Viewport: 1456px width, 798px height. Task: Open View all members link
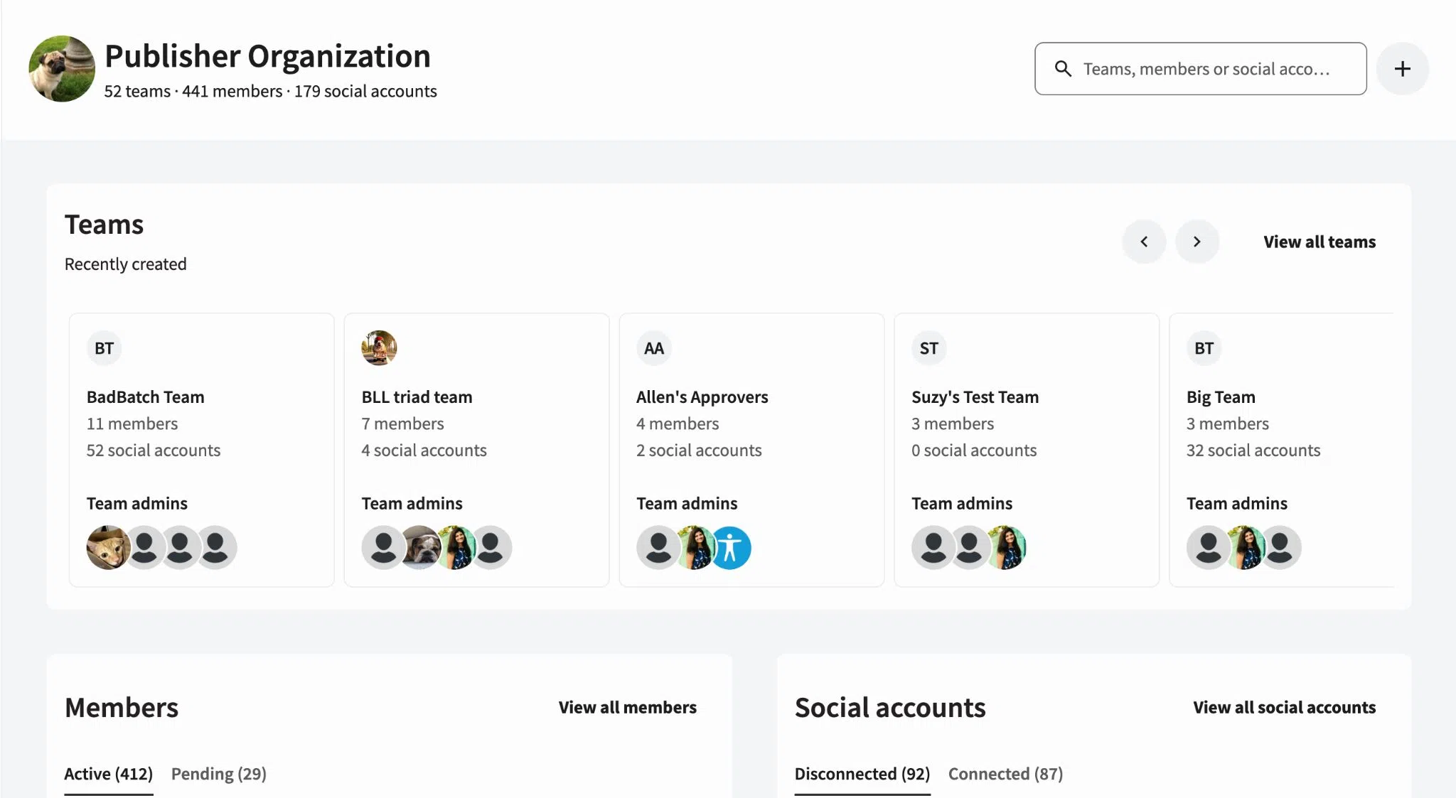(627, 707)
